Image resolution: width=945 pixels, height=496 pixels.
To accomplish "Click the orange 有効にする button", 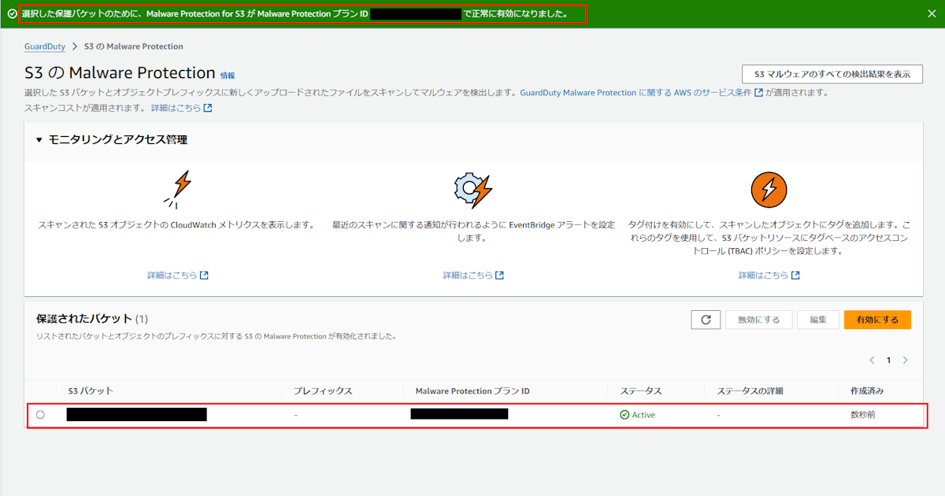I will click(877, 320).
